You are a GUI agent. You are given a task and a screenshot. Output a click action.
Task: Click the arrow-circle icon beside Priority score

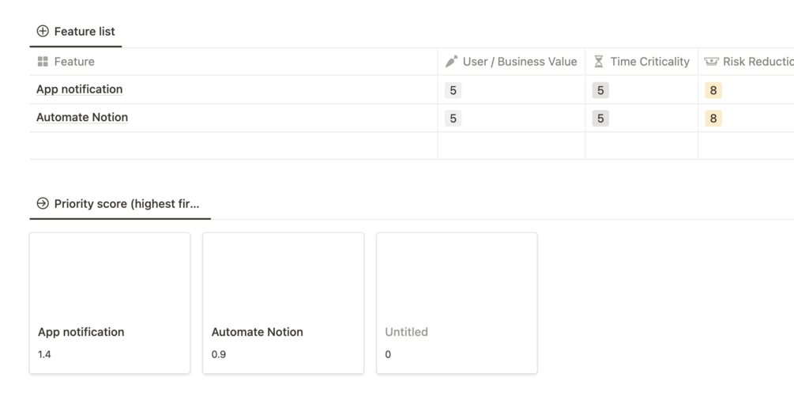[43, 203]
